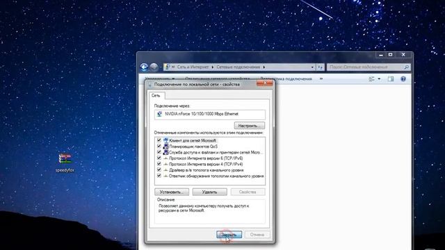Maximize the Network Connections window

[x=391, y=55]
